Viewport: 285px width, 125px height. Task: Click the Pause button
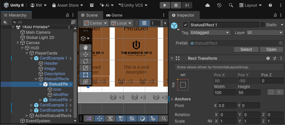click(176, 5)
